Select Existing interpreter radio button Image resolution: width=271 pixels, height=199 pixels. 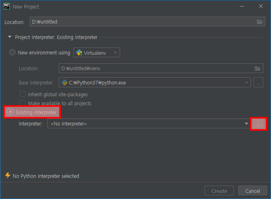coord(11,112)
